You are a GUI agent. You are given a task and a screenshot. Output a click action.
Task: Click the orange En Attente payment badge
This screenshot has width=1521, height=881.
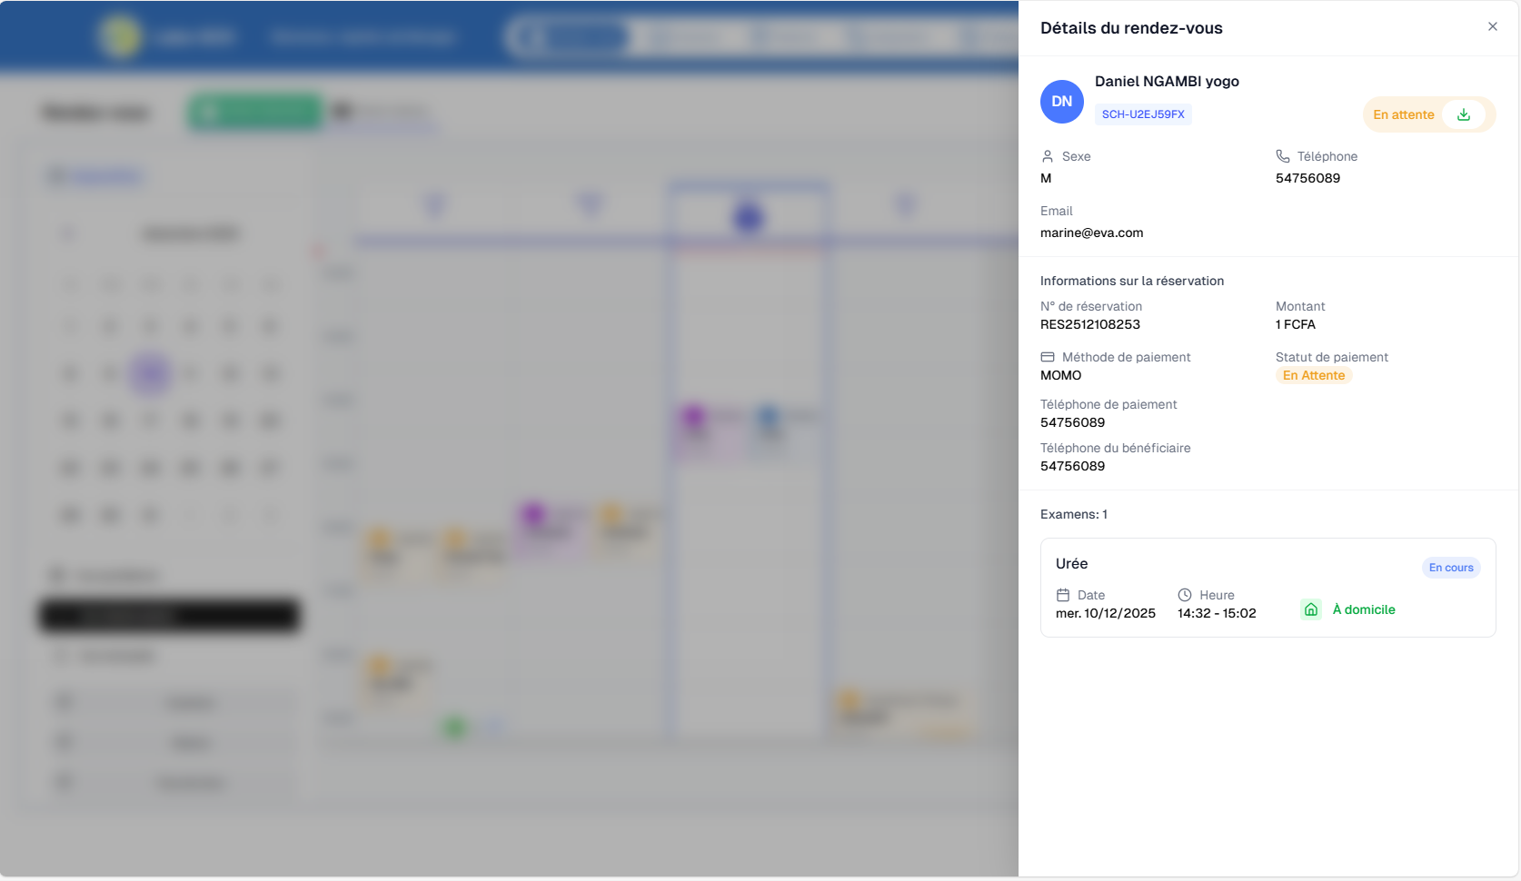point(1314,375)
